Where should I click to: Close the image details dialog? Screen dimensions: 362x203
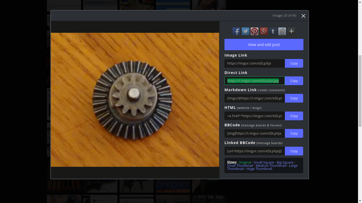[x=303, y=16]
